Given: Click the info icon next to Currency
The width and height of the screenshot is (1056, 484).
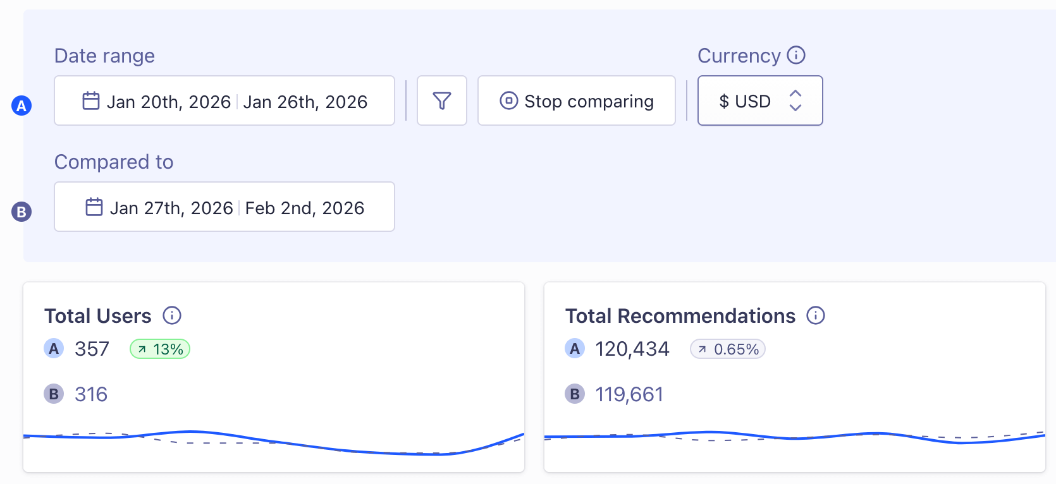Looking at the screenshot, I should pos(796,55).
